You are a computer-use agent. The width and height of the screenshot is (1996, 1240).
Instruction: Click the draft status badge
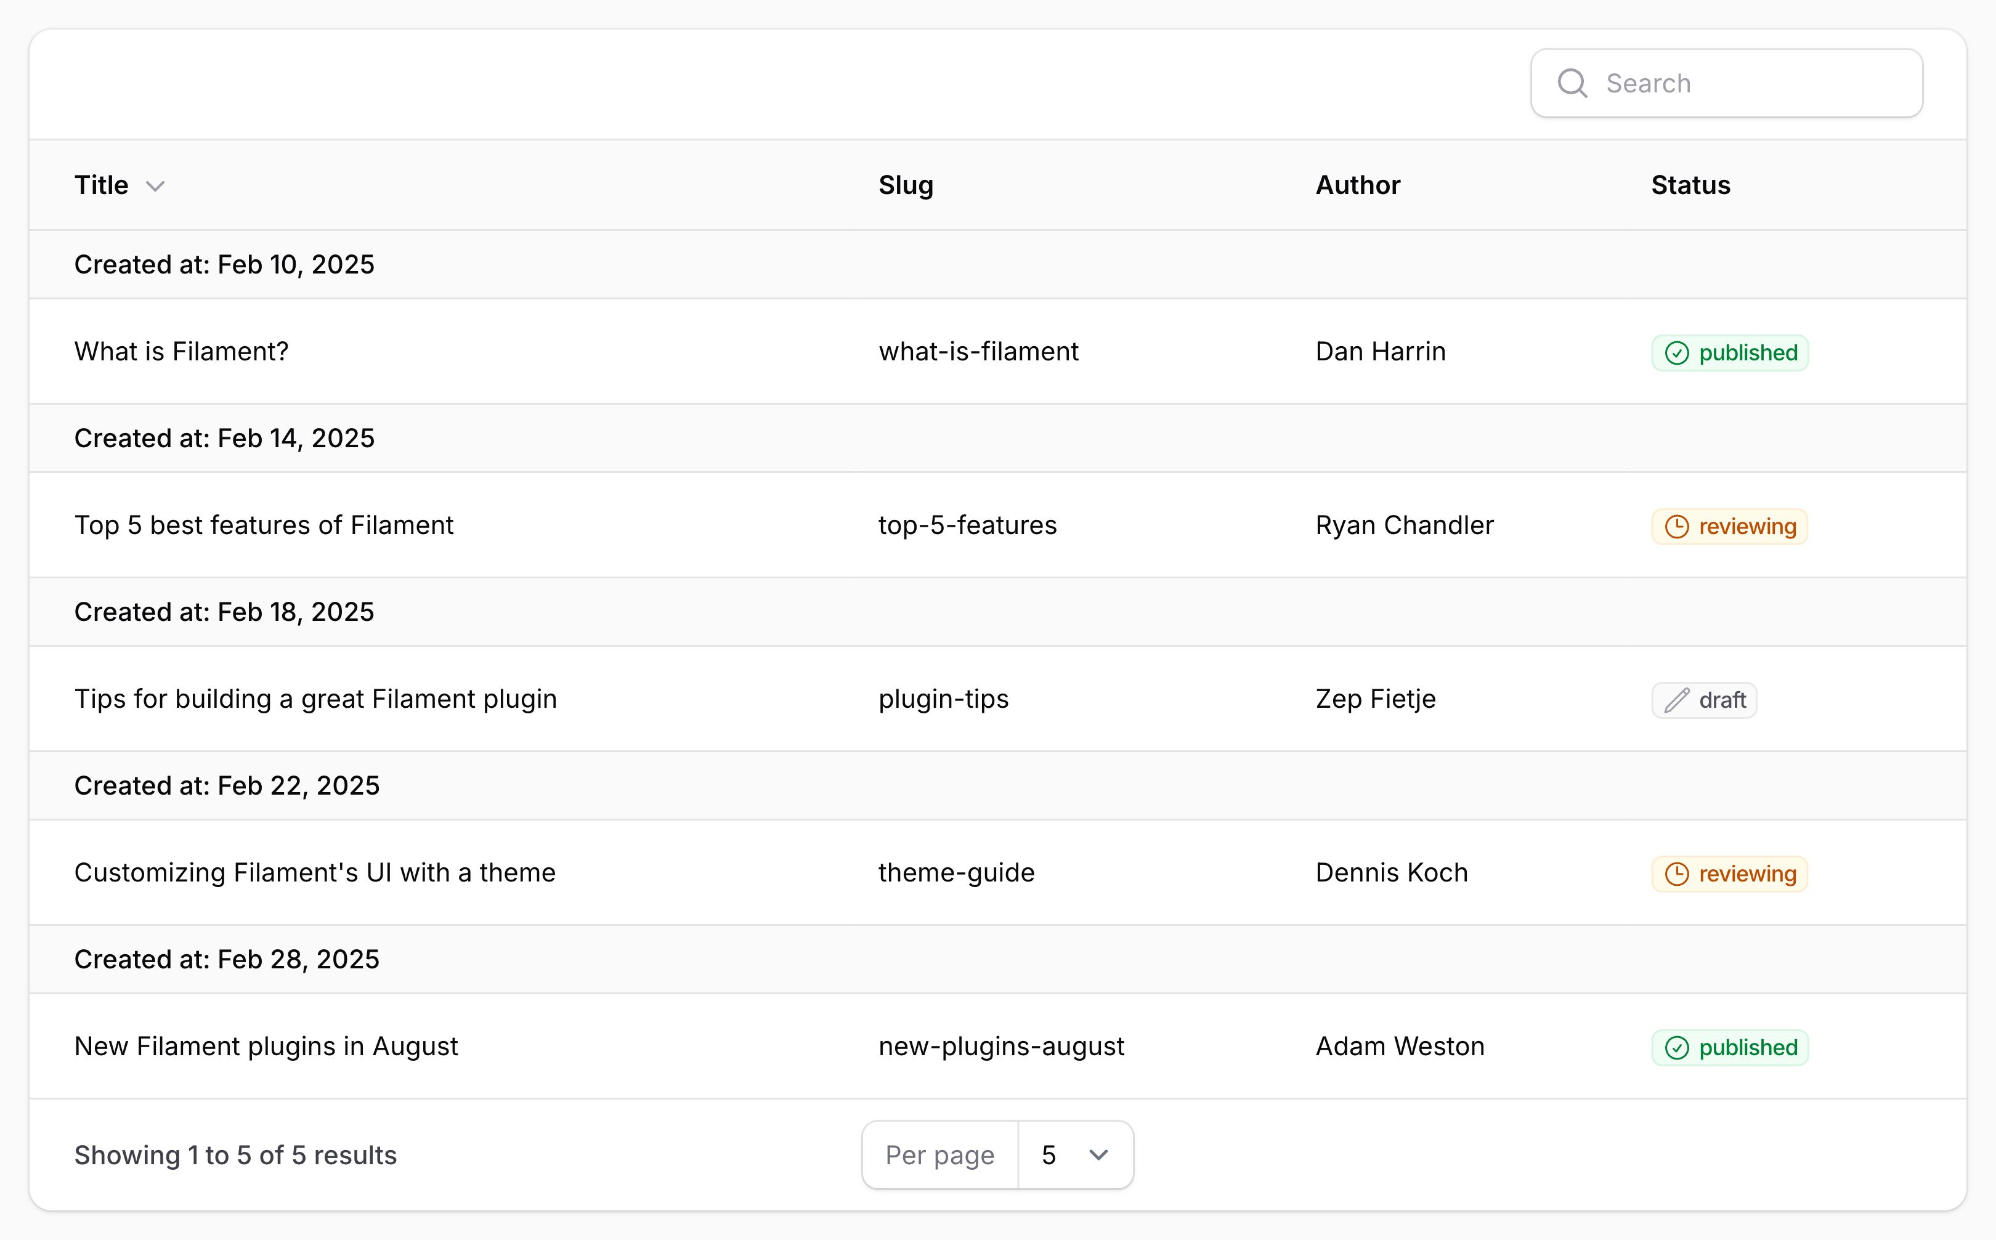click(x=1703, y=700)
